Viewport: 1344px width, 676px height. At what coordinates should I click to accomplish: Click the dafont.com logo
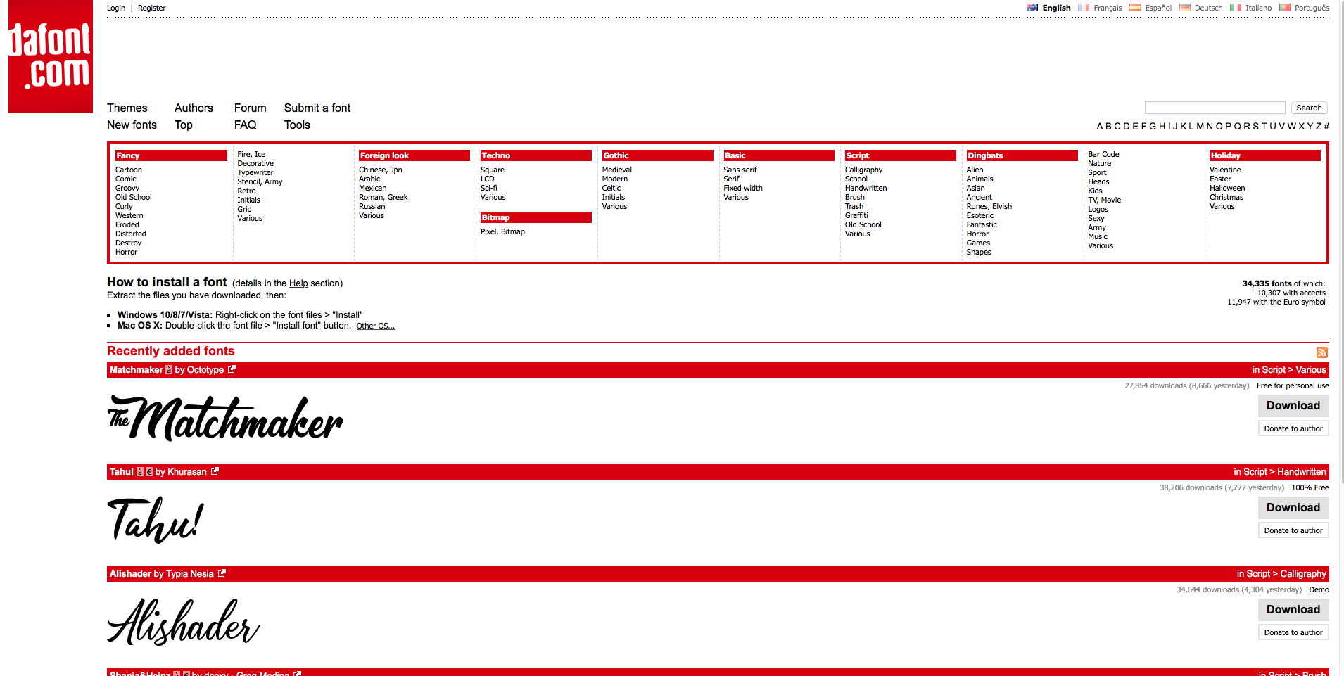click(51, 56)
